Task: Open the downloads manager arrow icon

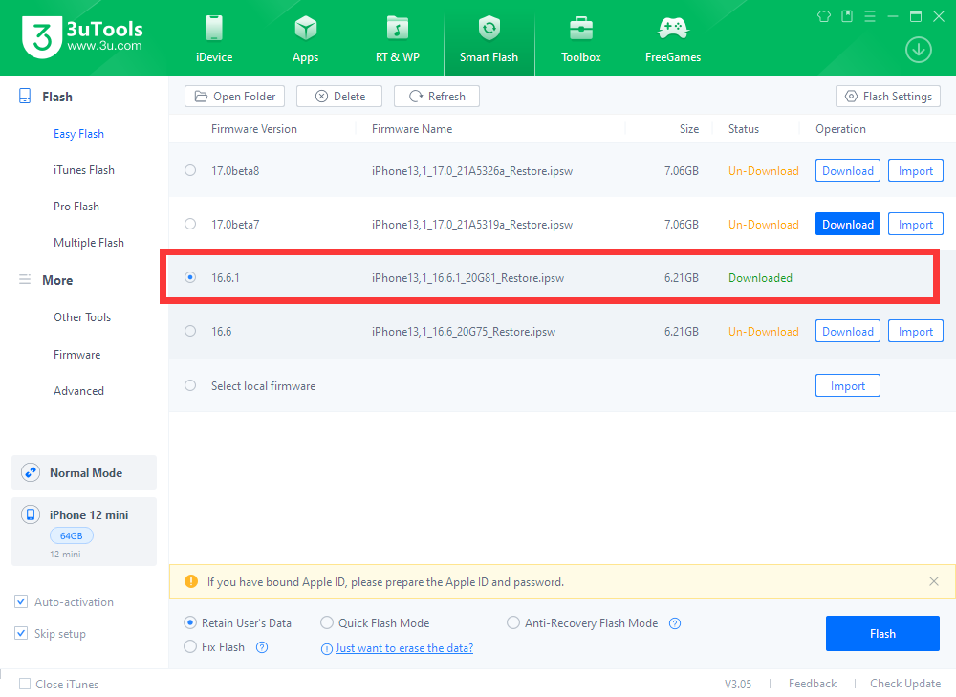Action: (x=918, y=50)
